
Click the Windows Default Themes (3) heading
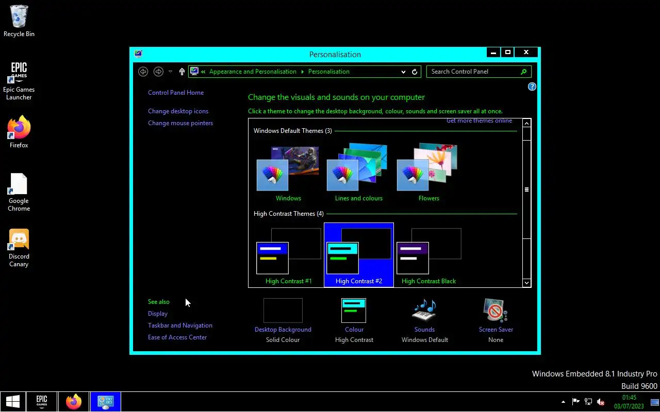[293, 131]
